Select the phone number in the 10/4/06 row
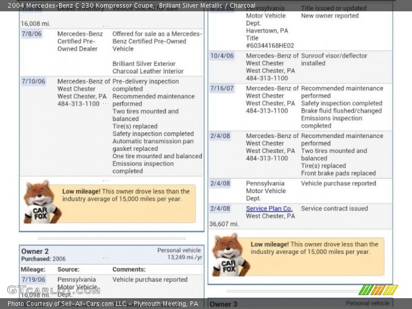 click(267, 78)
